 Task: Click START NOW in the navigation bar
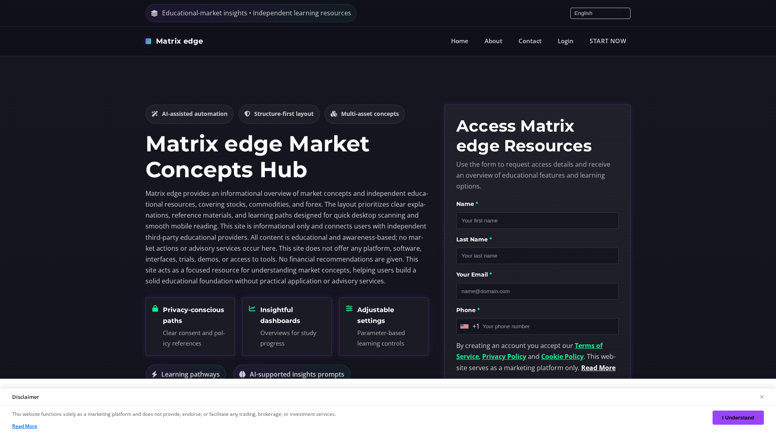[608, 41]
